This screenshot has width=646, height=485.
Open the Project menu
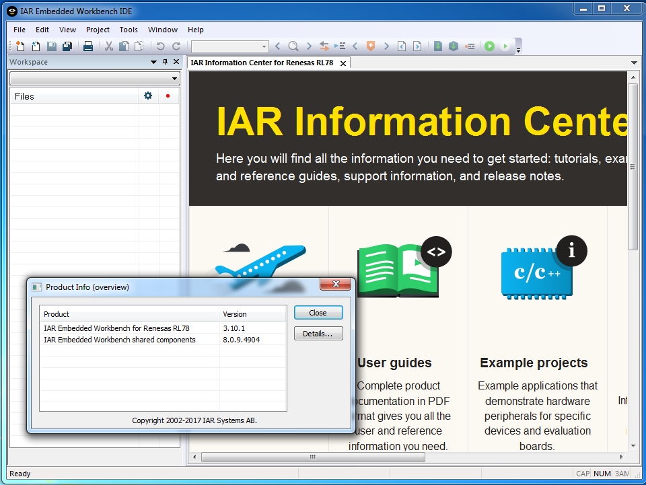pyautogui.click(x=98, y=30)
